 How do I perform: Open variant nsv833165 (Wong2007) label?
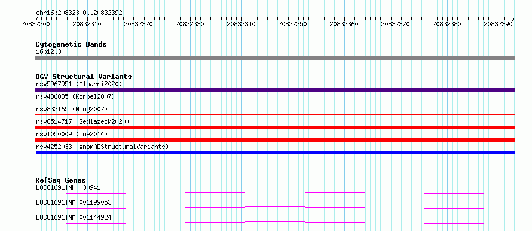tap(72, 109)
